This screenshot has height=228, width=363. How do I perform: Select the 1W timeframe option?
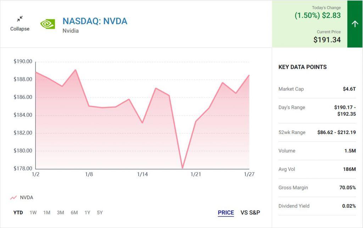[x=33, y=212]
